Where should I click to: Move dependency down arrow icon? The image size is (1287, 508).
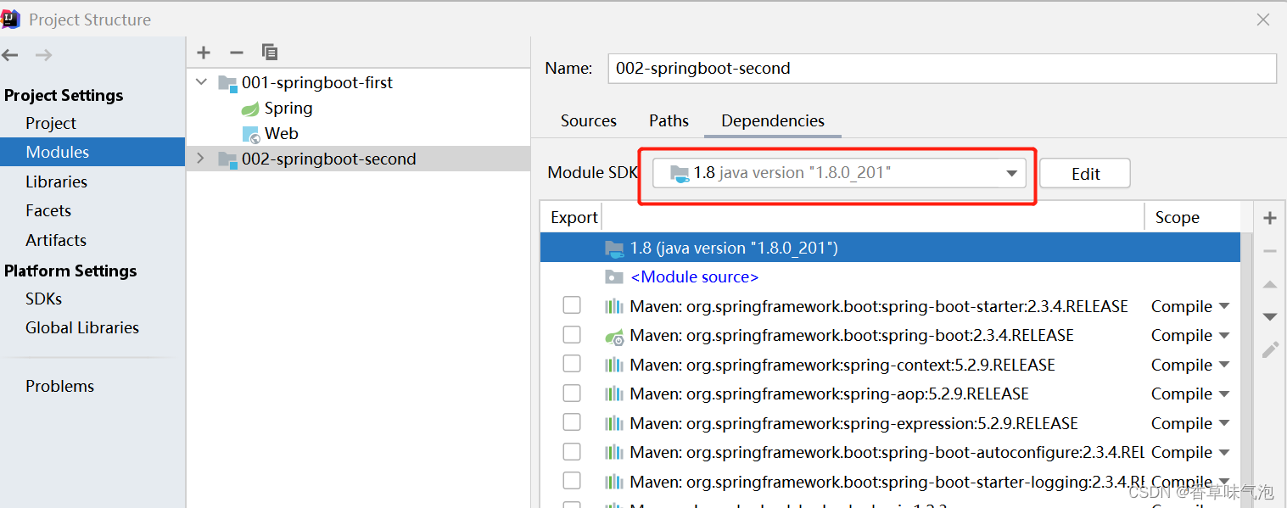[1270, 317]
